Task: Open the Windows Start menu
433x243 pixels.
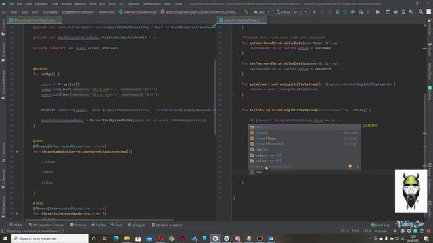Action: 5,238
